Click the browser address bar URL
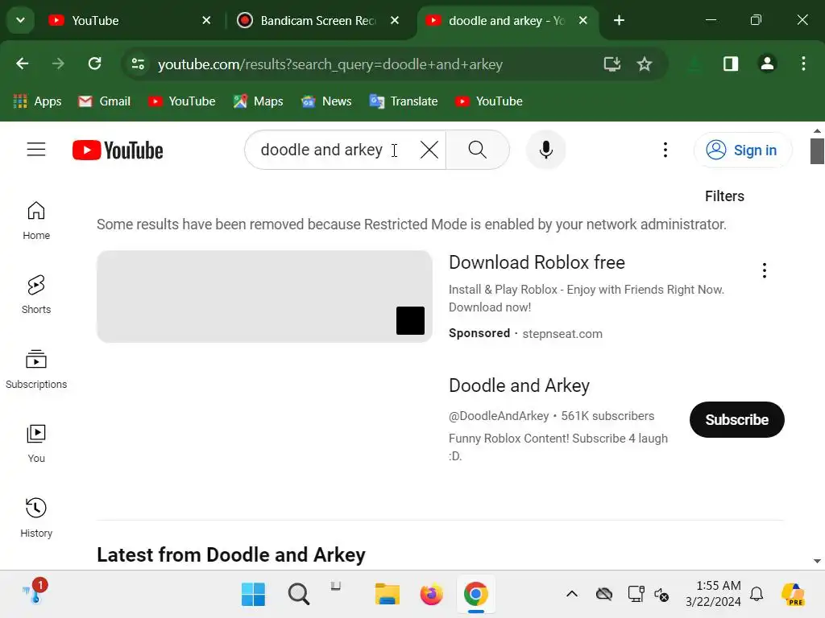The width and height of the screenshot is (825, 618). (330, 64)
